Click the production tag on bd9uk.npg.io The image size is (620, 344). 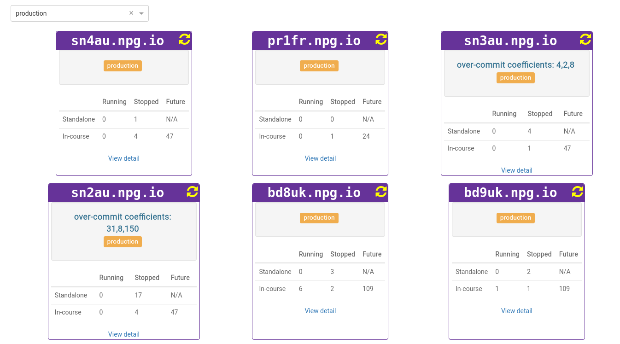[515, 218]
